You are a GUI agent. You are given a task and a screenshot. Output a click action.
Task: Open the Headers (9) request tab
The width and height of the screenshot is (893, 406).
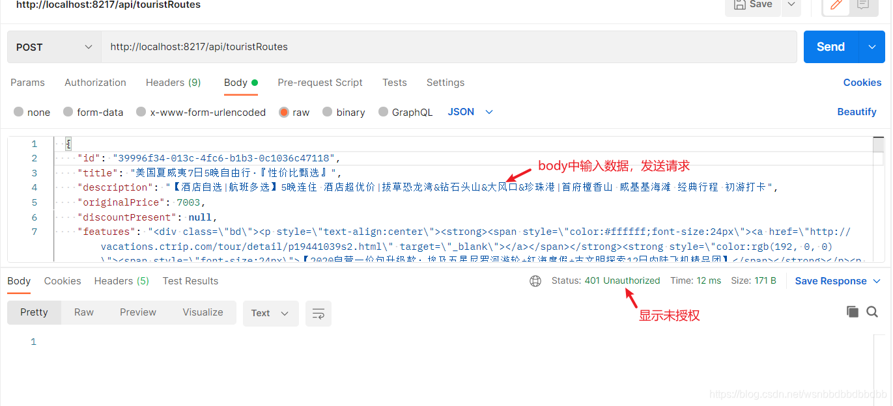[x=173, y=83]
